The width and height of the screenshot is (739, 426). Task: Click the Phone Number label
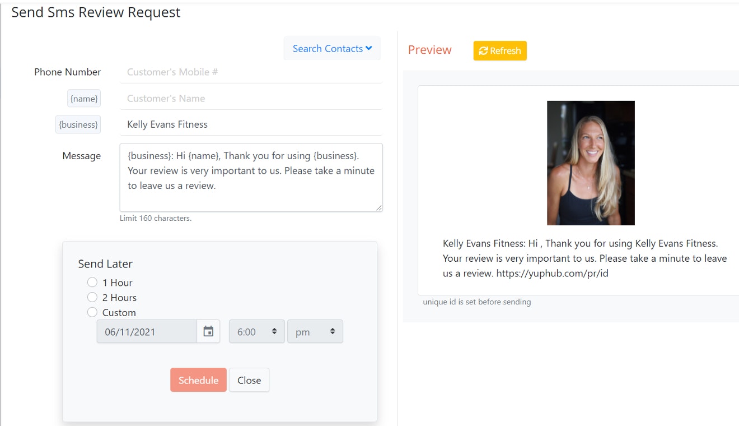[67, 72]
